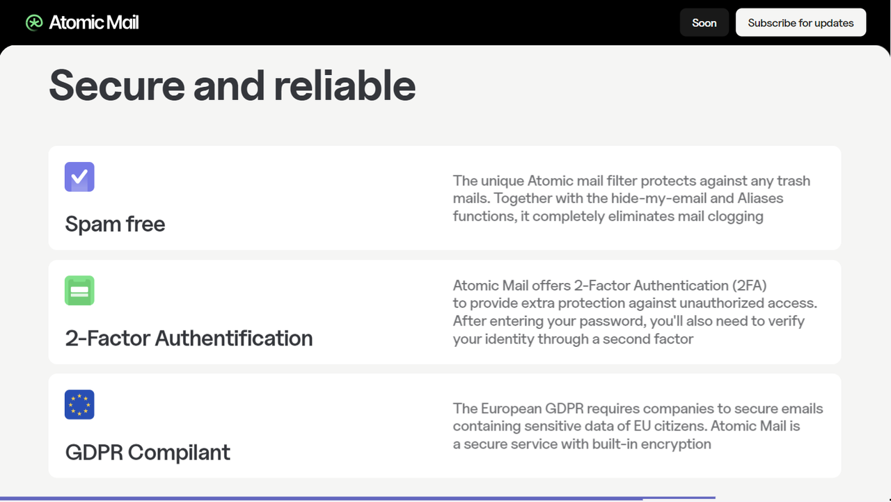
Task: Click the green 2-Factor Authentication card icon
Action: tap(79, 291)
